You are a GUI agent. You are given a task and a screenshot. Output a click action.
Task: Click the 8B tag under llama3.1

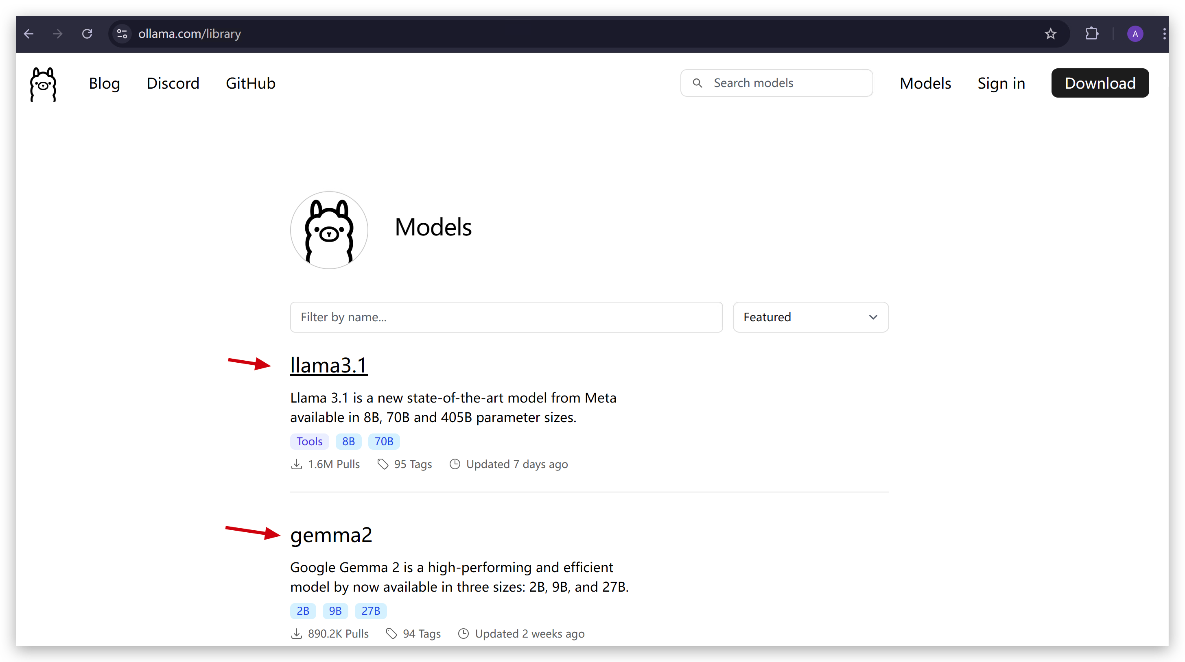click(x=348, y=441)
